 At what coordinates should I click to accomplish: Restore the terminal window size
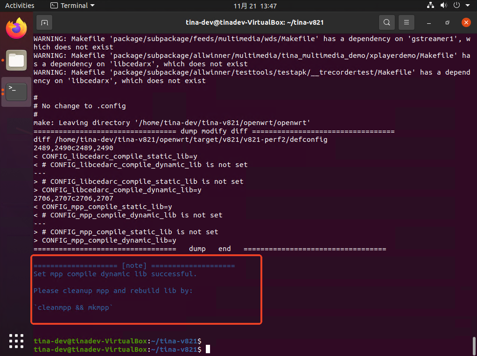coord(447,22)
